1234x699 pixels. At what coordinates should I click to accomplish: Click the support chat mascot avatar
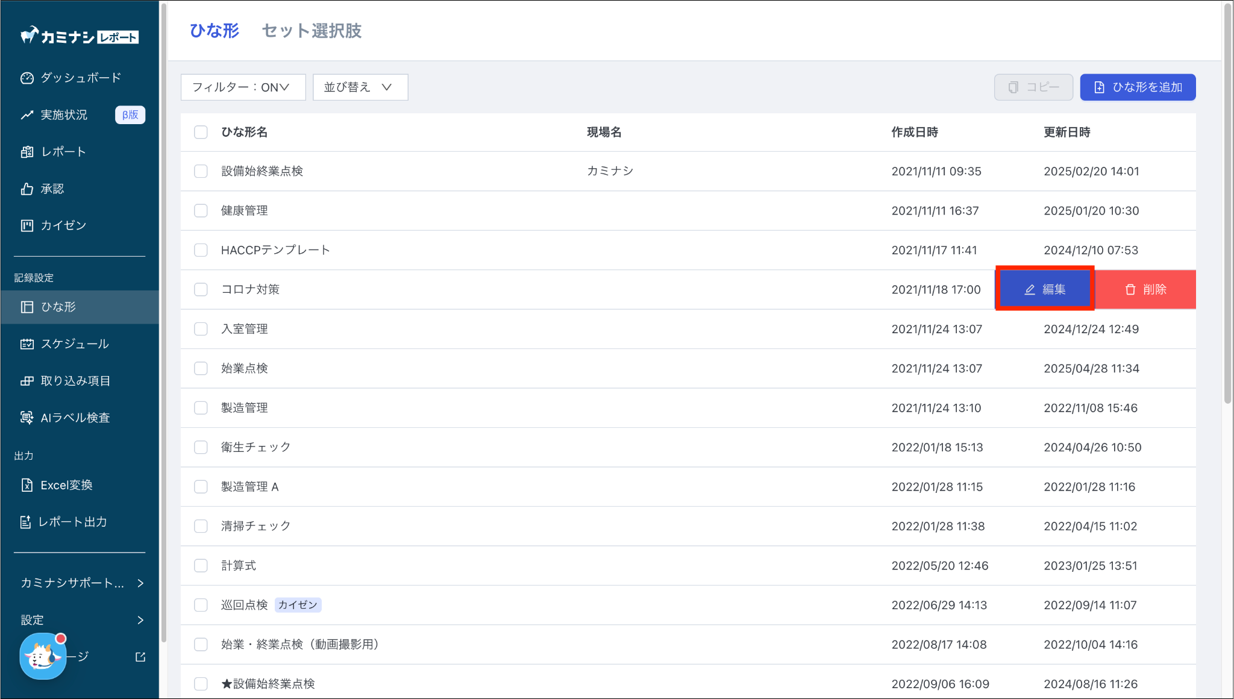(x=42, y=656)
